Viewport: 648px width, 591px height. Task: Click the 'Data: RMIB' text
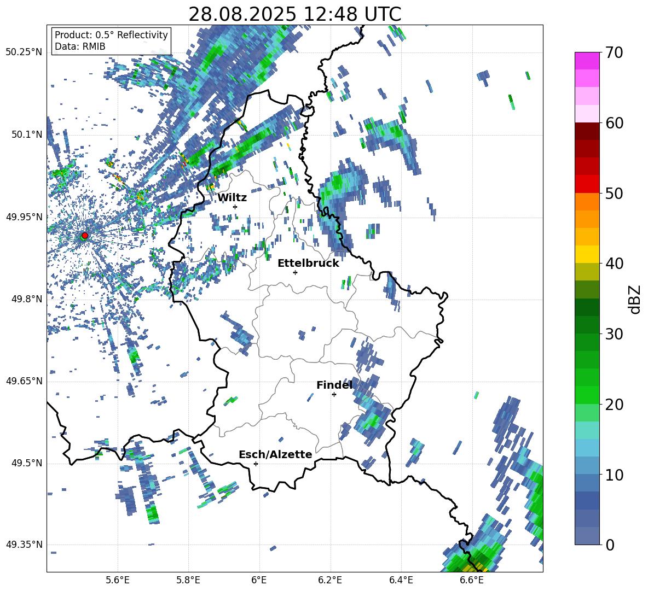80,46
